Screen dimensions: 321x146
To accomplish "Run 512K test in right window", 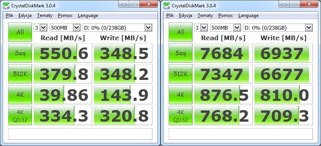I will pos(181,74).
